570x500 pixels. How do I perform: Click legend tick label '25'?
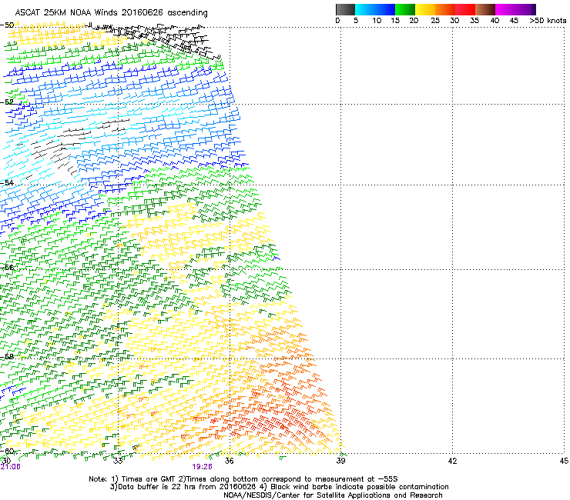435,21
